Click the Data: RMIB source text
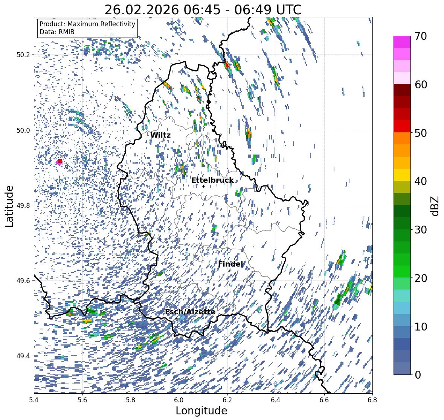The width and height of the screenshot is (444, 420). tap(57, 32)
